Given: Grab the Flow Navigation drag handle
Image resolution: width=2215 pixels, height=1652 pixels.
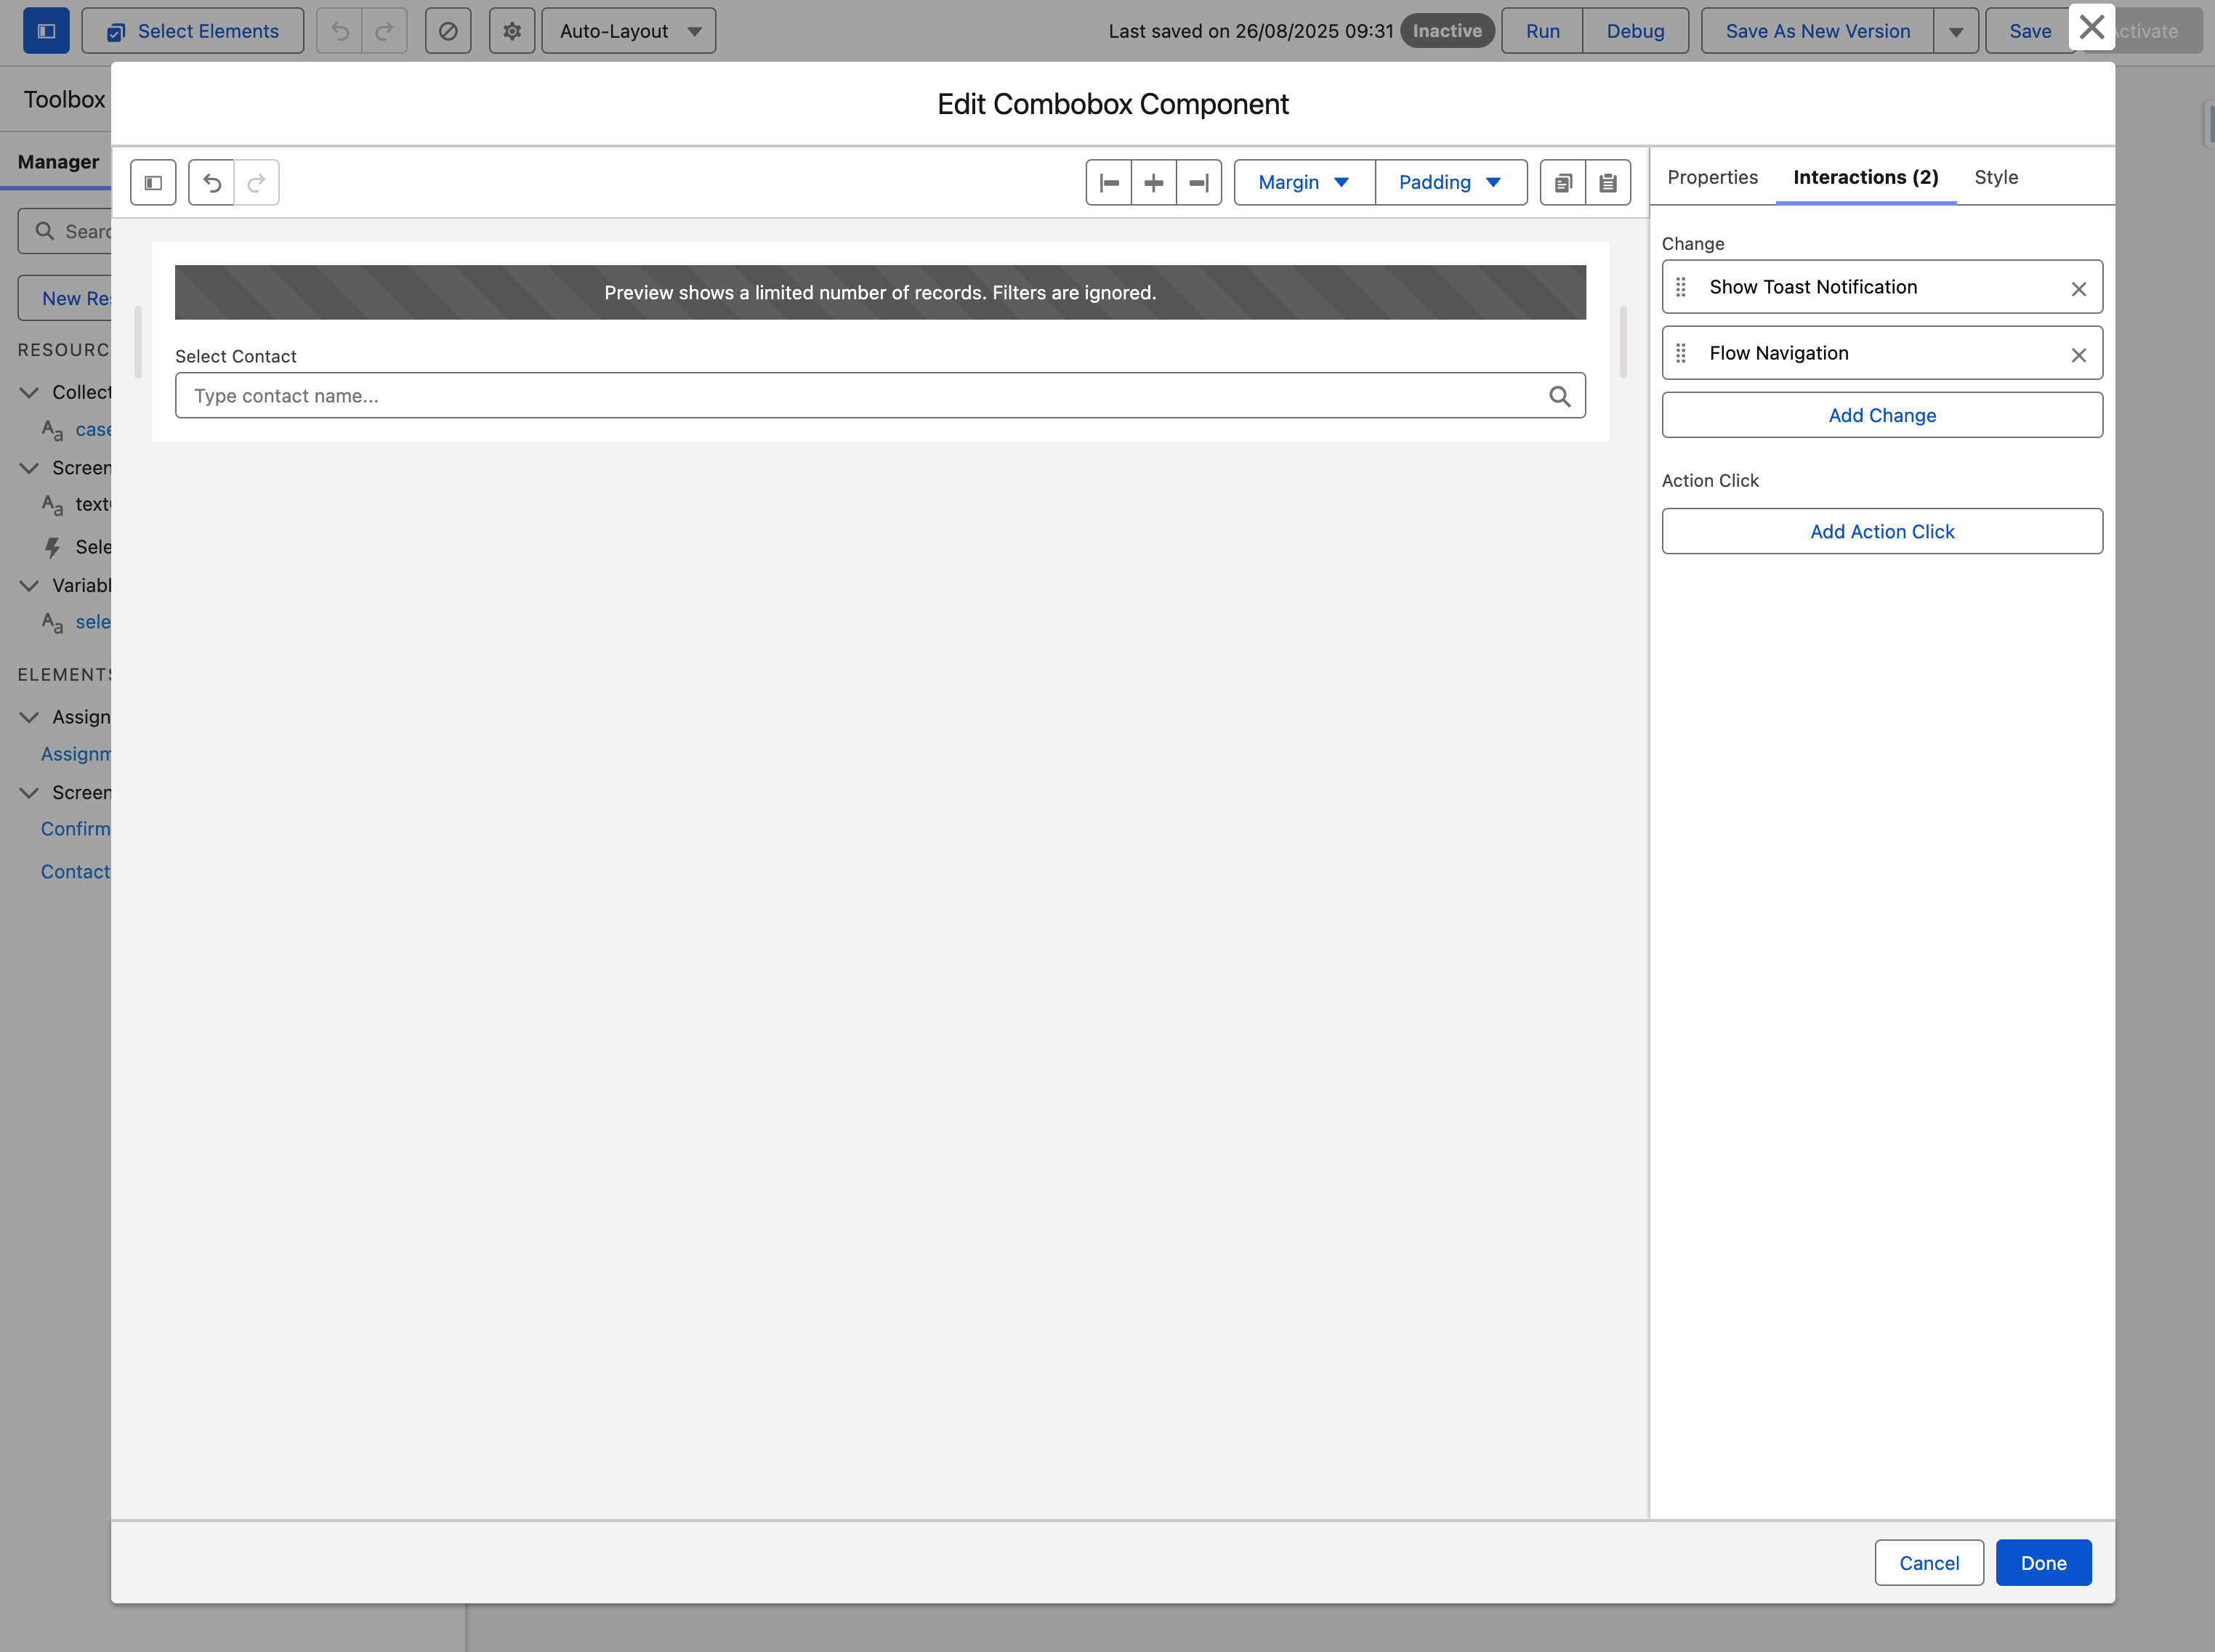Looking at the screenshot, I should 1681,353.
